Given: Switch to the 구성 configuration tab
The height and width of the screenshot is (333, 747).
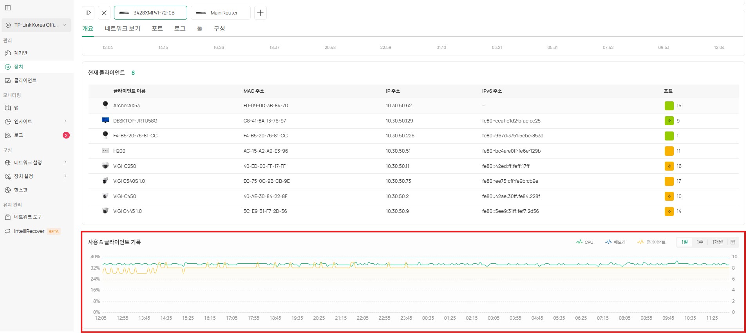Looking at the screenshot, I should point(219,29).
